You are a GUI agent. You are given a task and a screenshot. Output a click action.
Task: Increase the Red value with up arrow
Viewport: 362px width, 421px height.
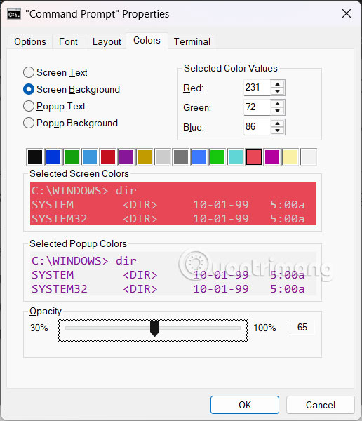click(277, 84)
